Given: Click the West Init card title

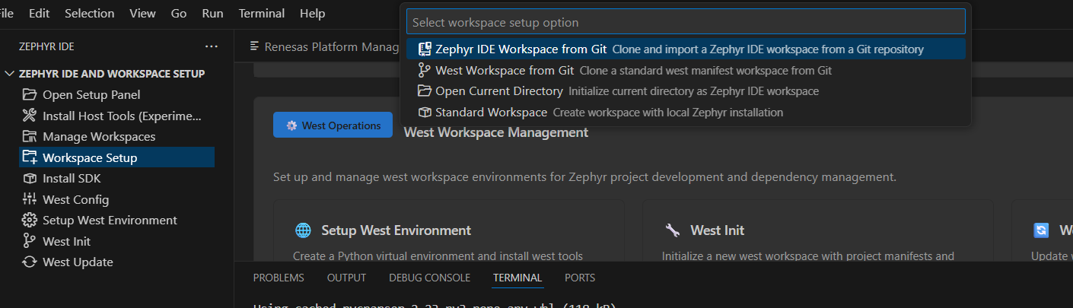Looking at the screenshot, I should (717, 230).
